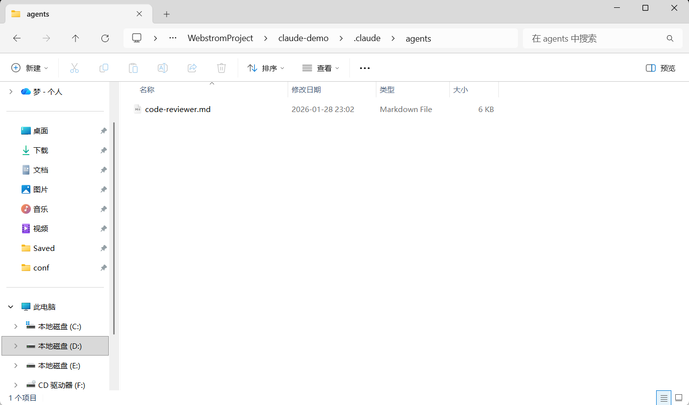The width and height of the screenshot is (689, 405).
Task: Expand 本地磁盘 (C:) in the tree
Action: [x=16, y=326]
